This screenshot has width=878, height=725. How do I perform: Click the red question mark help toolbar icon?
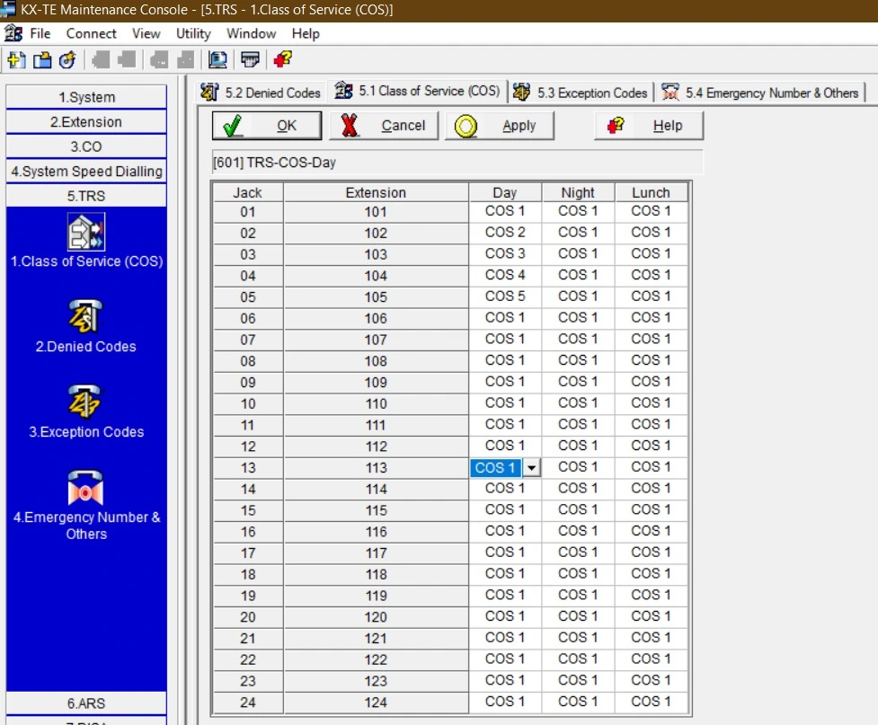(x=282, y=60)
